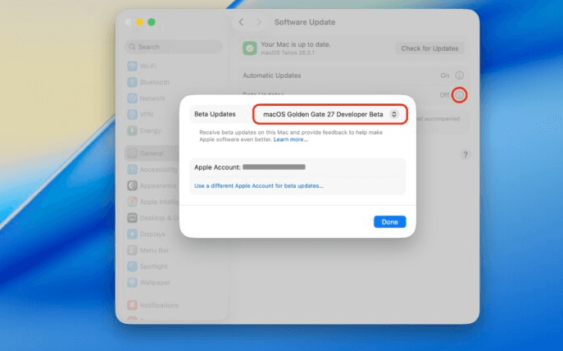Click the 'macOS Tahoe 26.5.1' version text
This screenshot has height=351, width=563.
[x=288, y=52]
